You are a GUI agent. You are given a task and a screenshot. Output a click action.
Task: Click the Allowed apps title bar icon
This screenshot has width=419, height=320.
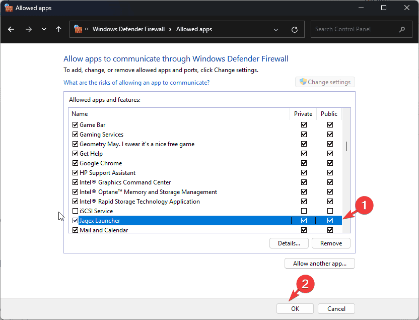[9, 8]
